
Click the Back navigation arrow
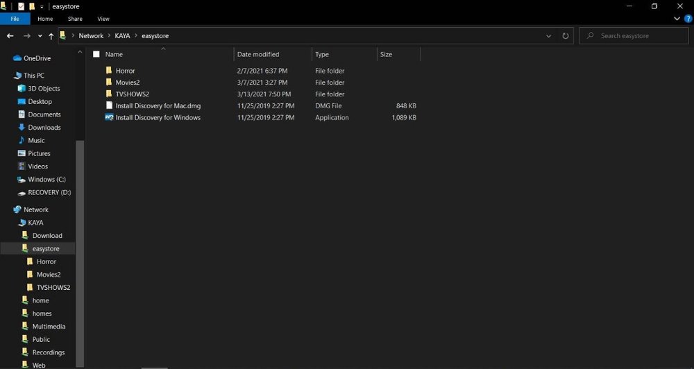[x=10, y=36]
